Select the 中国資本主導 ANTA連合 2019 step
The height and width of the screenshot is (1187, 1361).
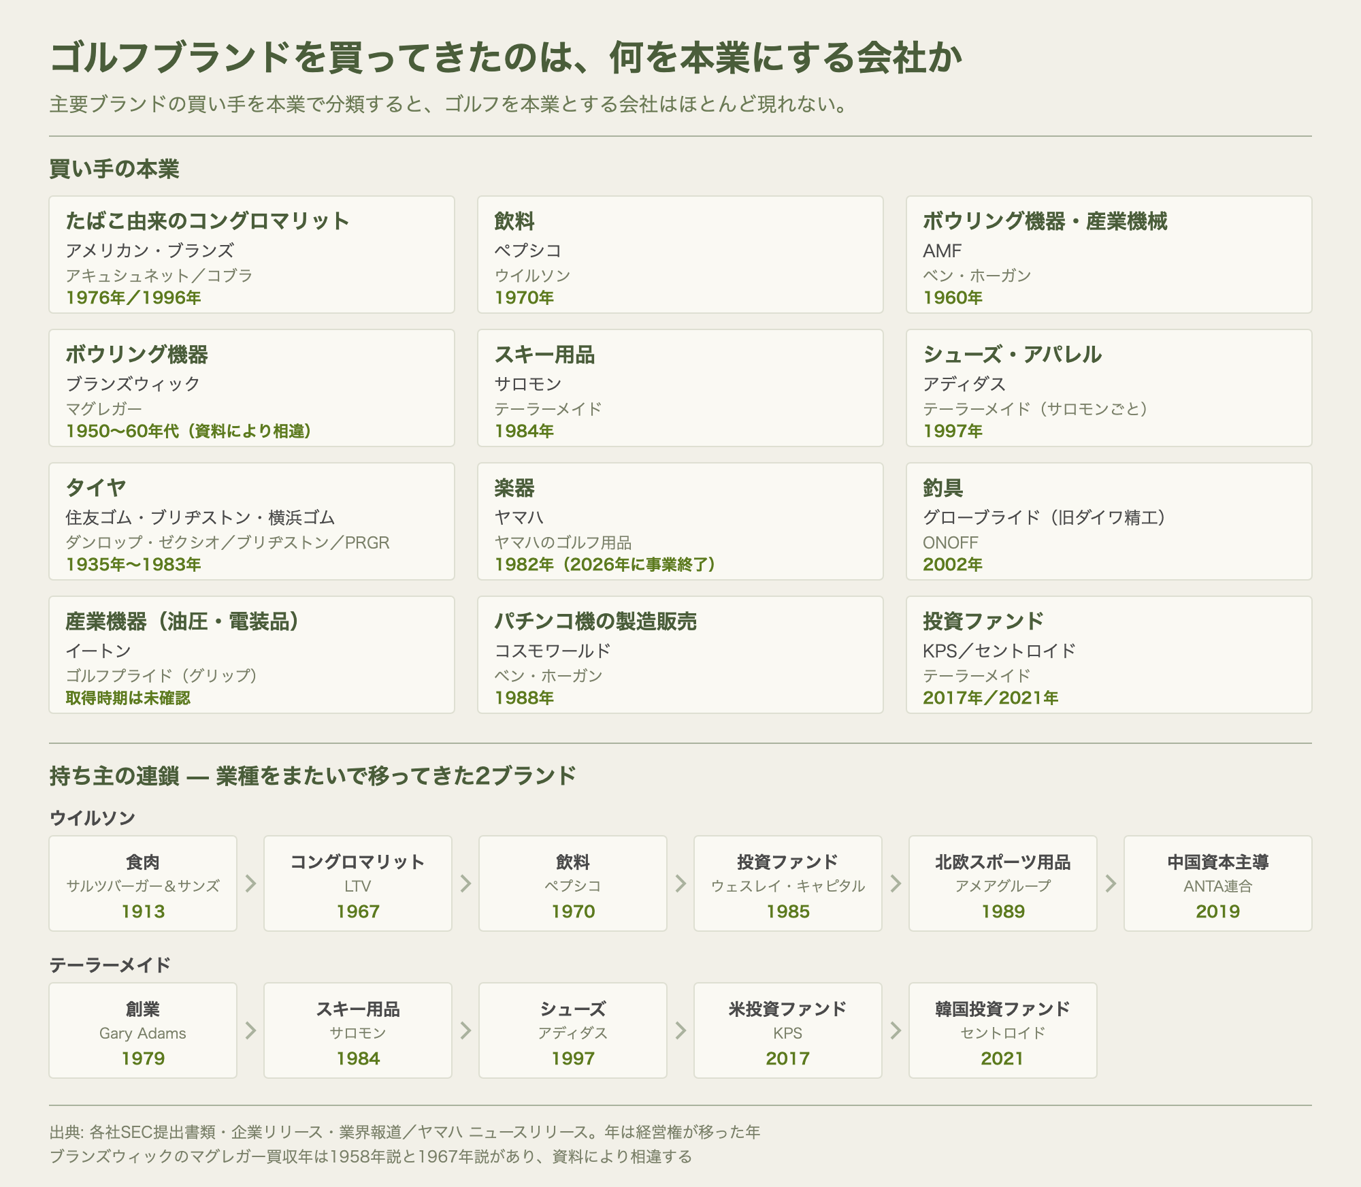coord(1218,883)
